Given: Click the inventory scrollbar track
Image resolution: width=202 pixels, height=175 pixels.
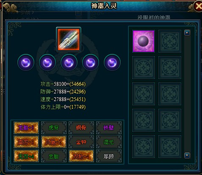Looking at the screenshot, I should 187,94.
